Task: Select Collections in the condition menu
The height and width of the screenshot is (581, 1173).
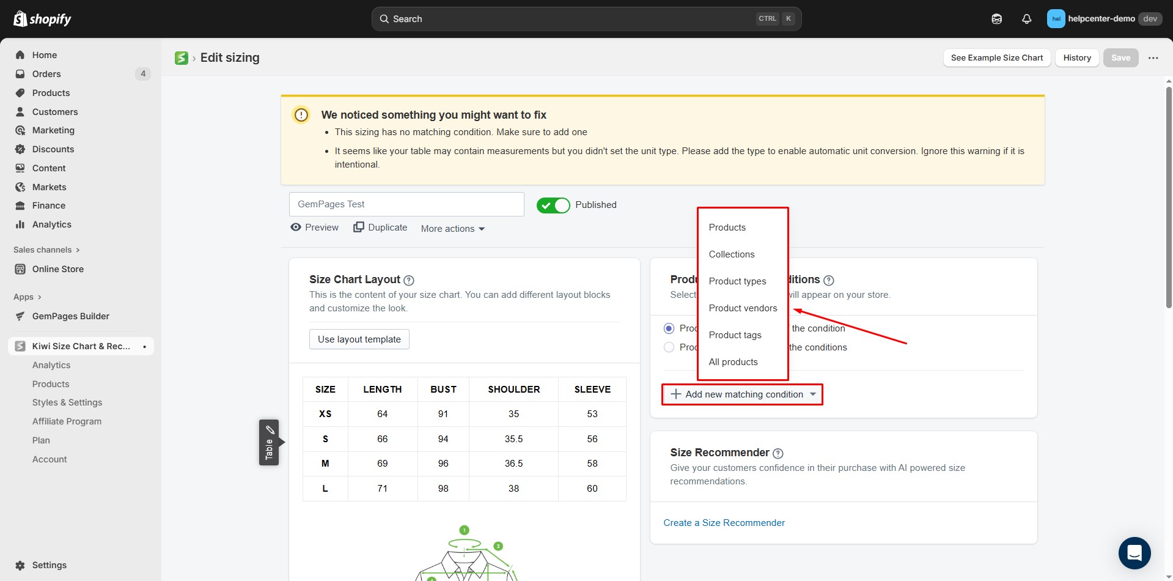Action: (x=731, y=254)
